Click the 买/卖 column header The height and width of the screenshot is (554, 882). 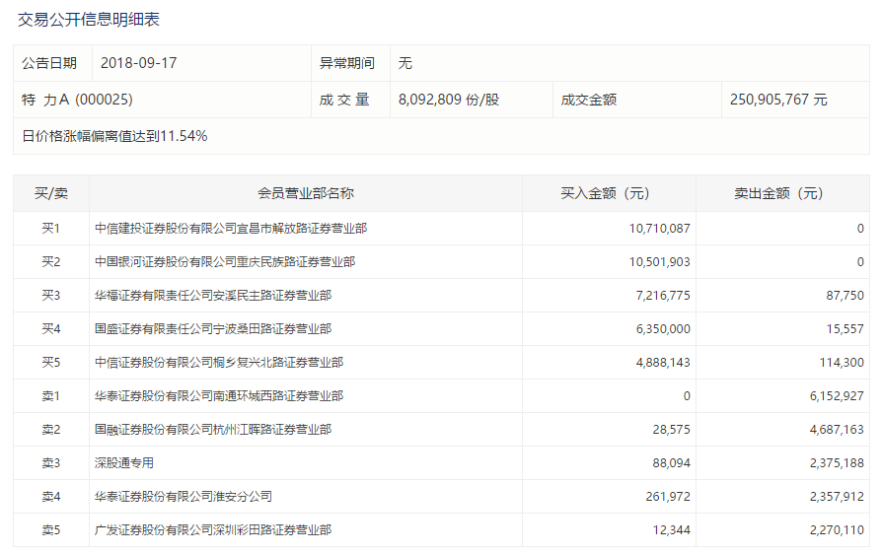click(50, 194)
